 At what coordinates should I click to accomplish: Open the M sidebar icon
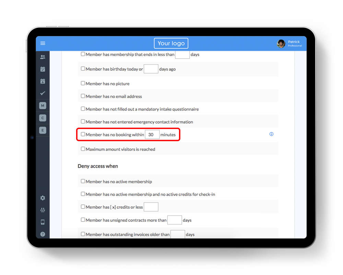point(43,106)
